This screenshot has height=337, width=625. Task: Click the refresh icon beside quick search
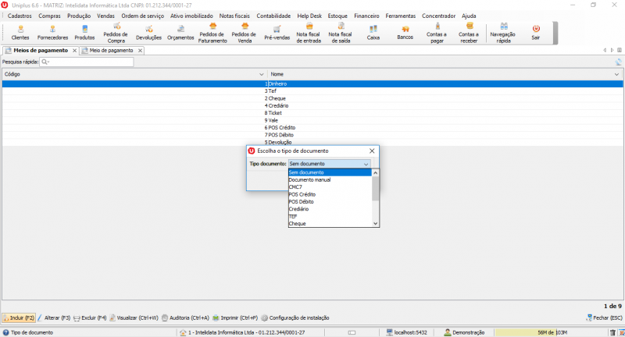pyautogui.click(x=618, y=62)
